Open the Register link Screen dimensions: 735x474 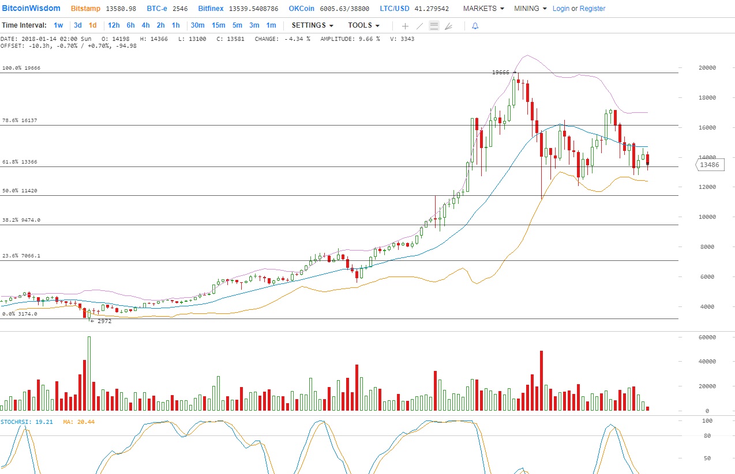[x=592, y=9]
